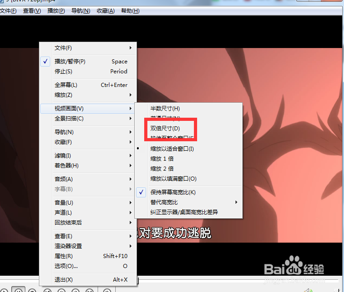Select 缩放以填满窗口(O) option
The image size is (344, 292).
[x=188, y=179]
